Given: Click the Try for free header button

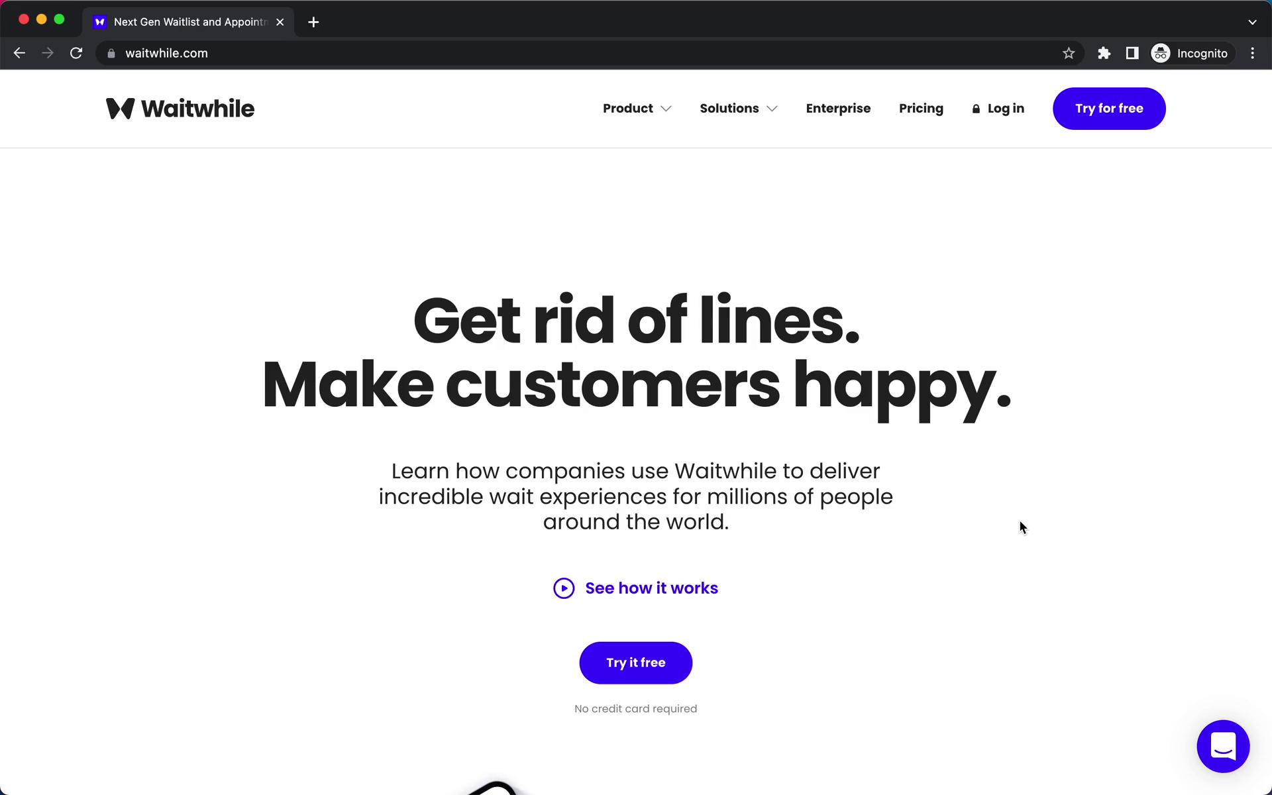Looking at the screenshot, I should click(1109, 108).
